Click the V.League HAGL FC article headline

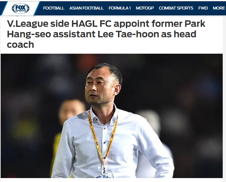click(x=106, y=34)
